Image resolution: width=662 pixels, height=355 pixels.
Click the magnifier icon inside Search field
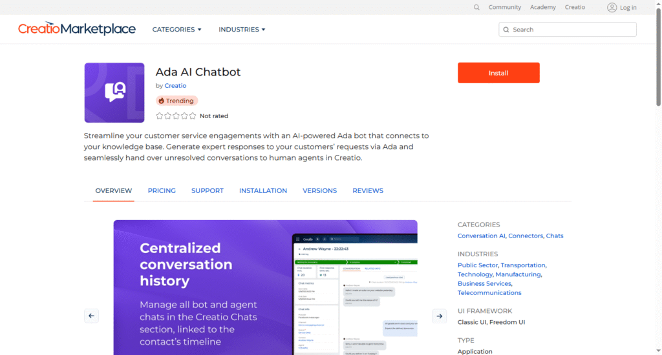point(506,30)
